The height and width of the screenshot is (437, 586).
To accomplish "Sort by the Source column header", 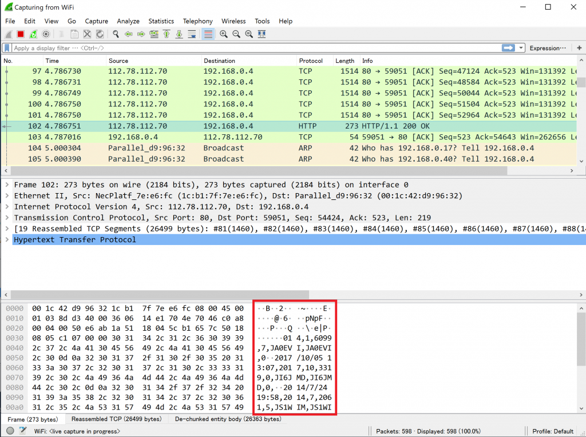I will pos(154,61).
